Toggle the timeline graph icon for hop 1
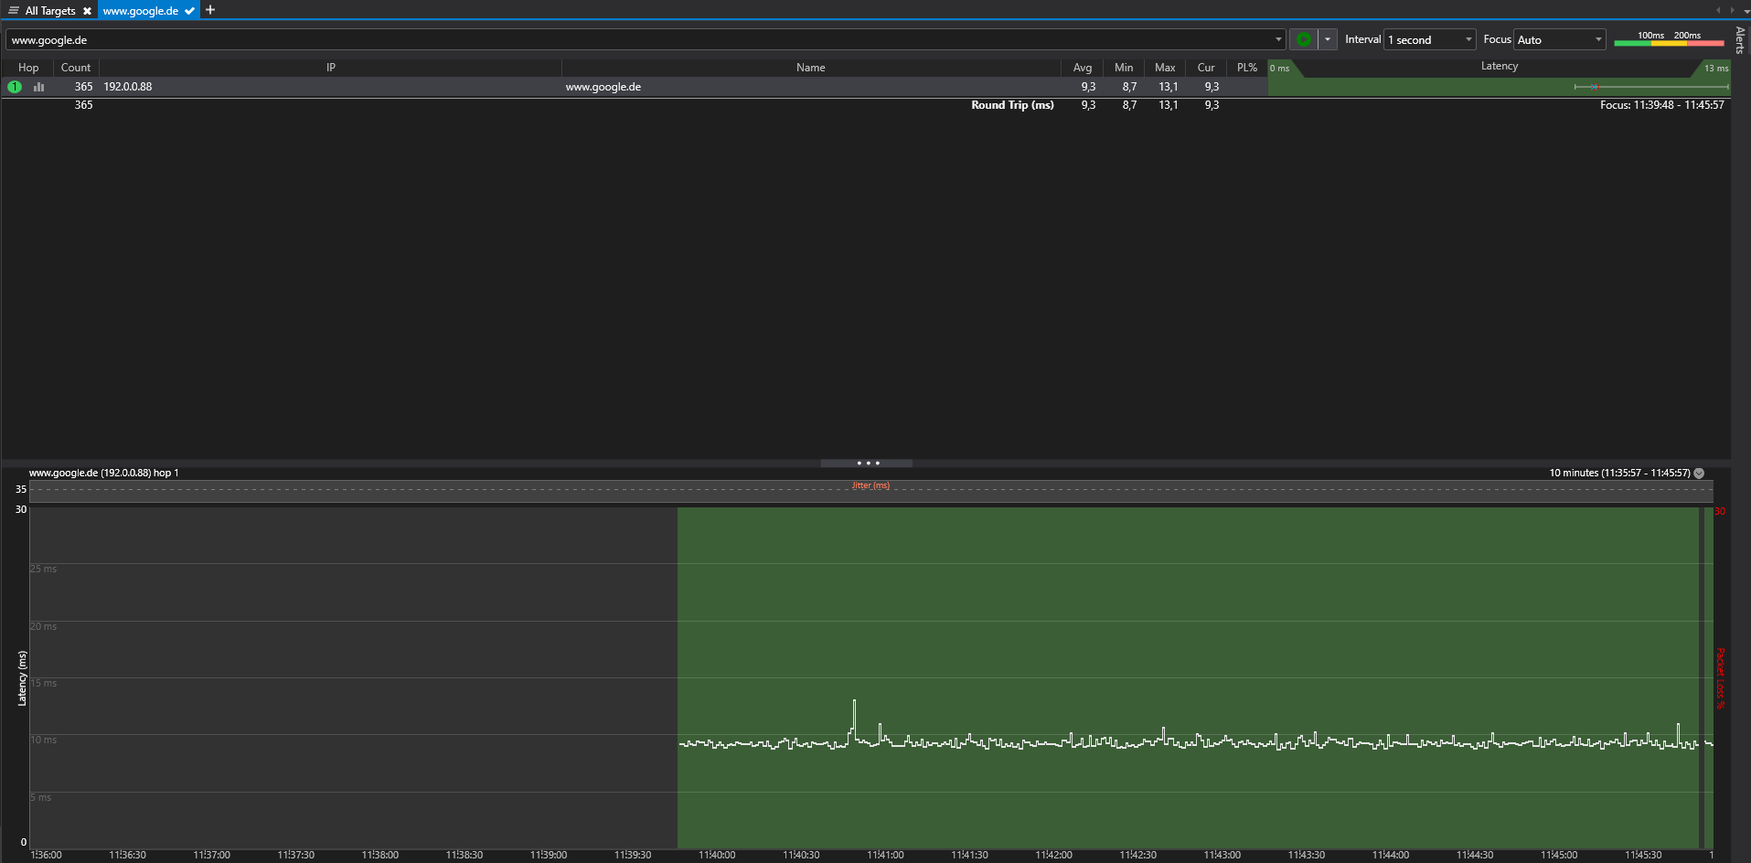The width and height of the screenshot is (1751, 863). [39, 87]
